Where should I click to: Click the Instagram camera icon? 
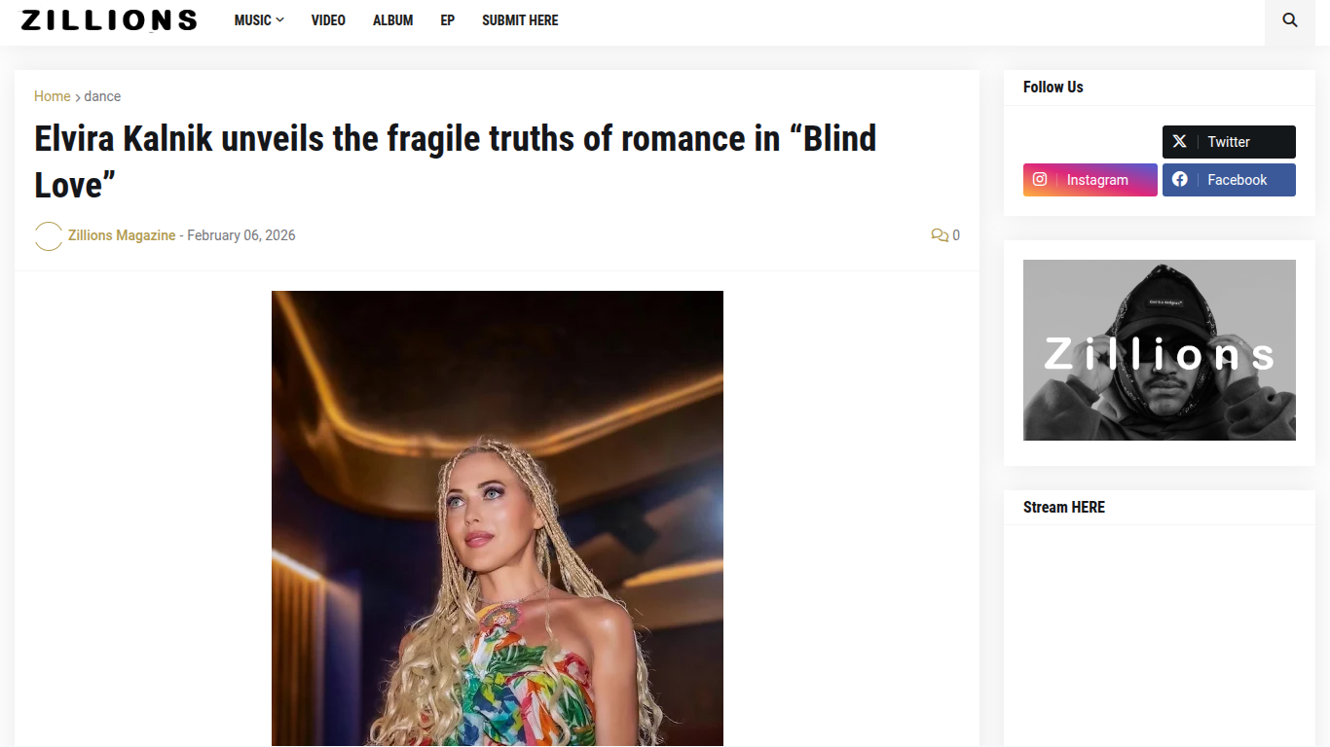click(x=1040, y=180)
